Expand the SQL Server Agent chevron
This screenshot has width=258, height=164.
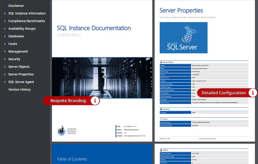tap(5, 82)
